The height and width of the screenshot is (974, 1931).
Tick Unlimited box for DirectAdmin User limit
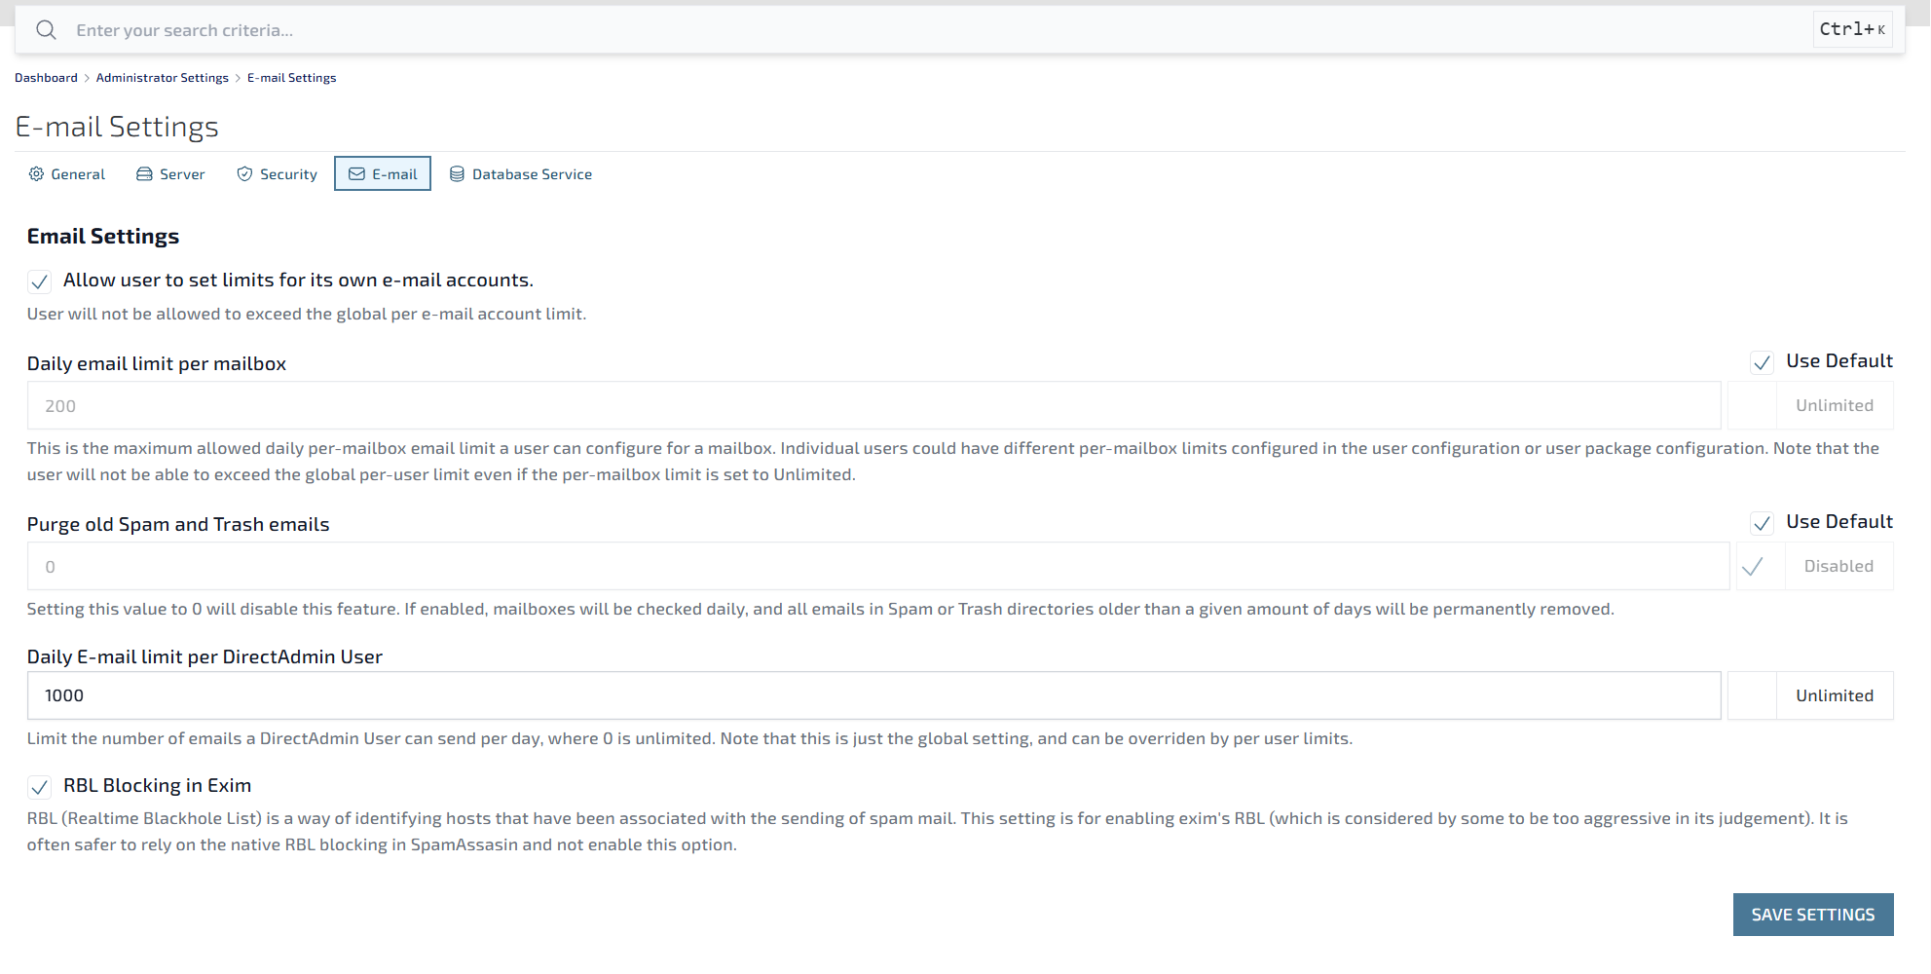[x=1752, y=695]
